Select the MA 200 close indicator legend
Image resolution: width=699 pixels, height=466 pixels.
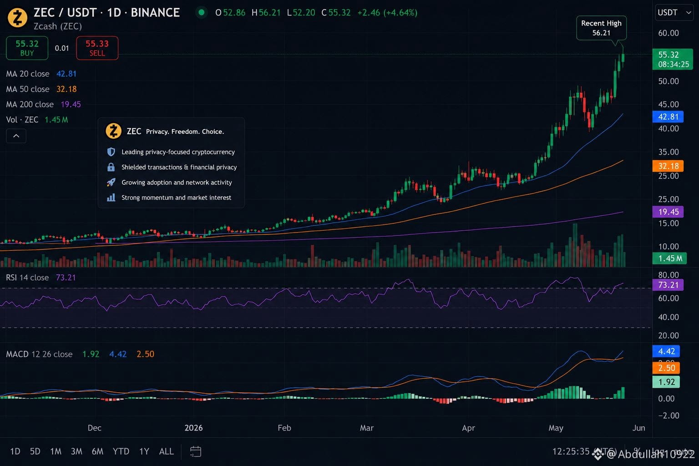(43, 104)
